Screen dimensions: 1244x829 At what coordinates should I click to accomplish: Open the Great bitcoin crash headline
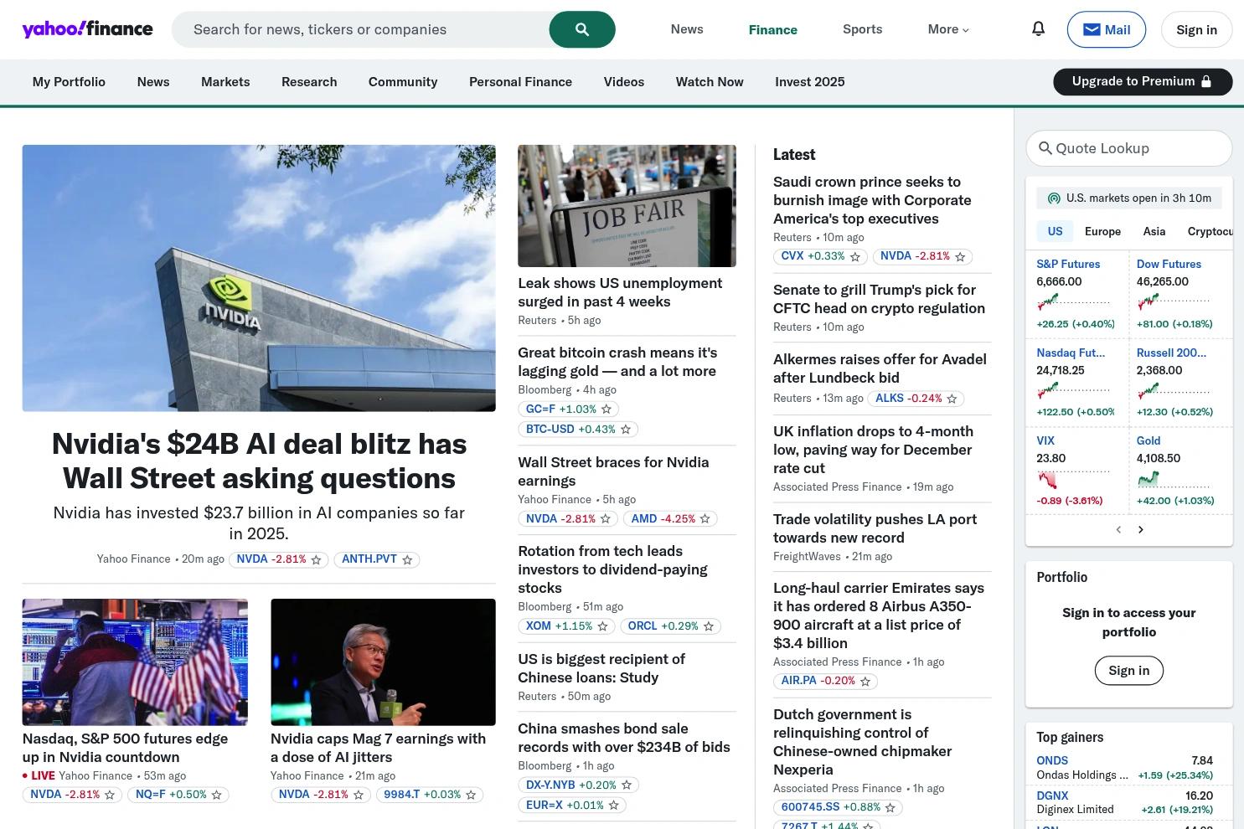point(617,362)
